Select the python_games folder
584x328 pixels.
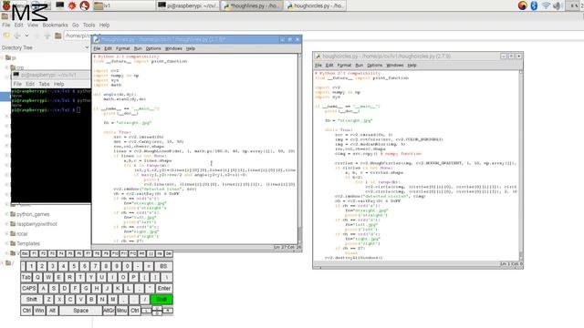coord(30,214)
